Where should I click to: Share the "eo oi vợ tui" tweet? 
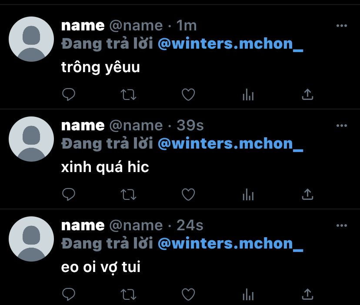click(x=307, y=294)
